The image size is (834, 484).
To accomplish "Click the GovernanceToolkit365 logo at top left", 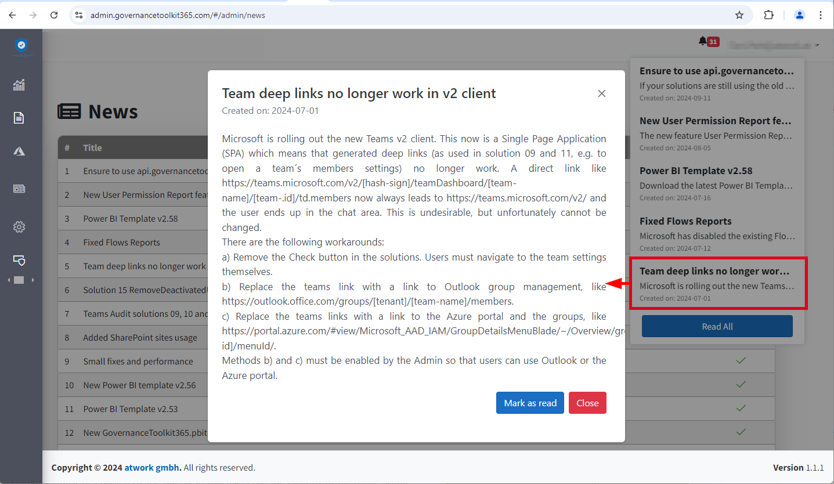I will [21, 46].
